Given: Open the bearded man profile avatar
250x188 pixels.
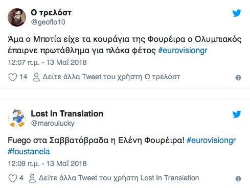Looking at the screenshot, I should [x=17, y=17].
